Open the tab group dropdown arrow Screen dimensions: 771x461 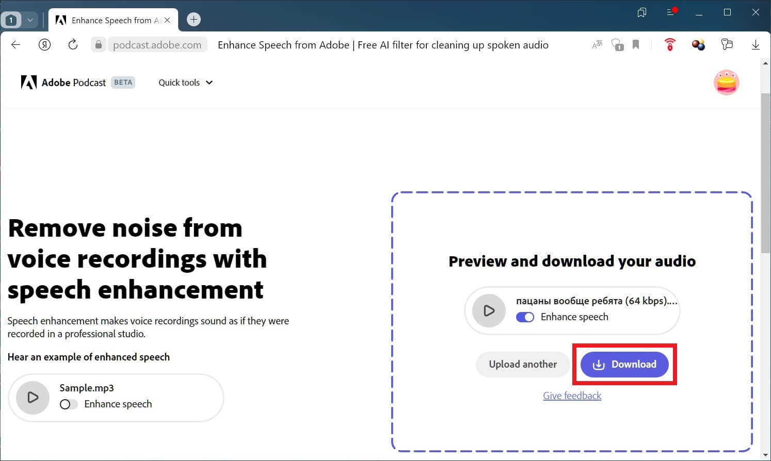coord(30,20)
